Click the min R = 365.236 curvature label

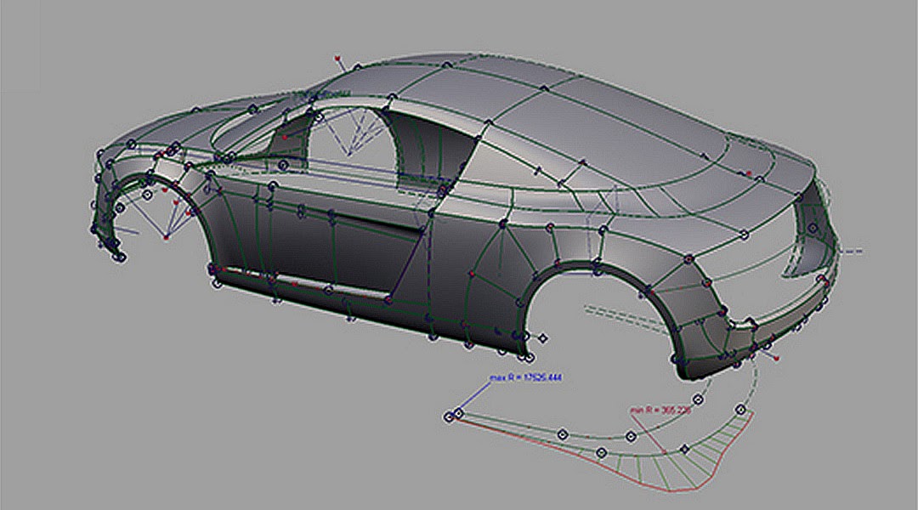pyautogui.click(x=660, y=410)
